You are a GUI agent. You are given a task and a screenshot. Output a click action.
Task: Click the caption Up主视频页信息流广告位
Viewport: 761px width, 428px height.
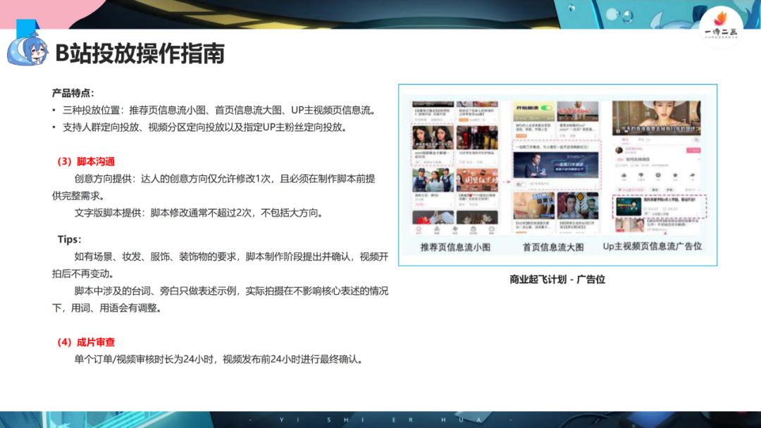(652, 246)
